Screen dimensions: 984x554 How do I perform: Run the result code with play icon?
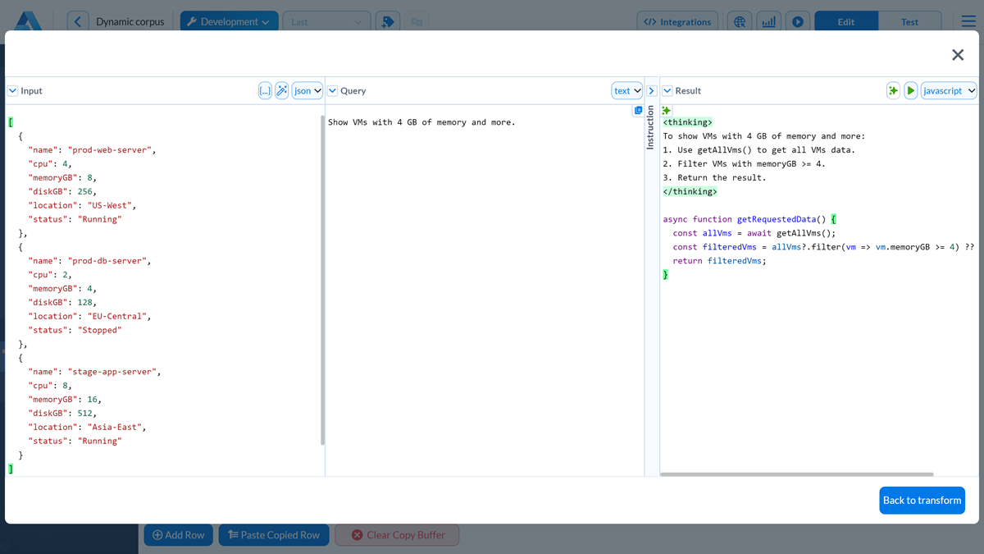pos(910,91)
